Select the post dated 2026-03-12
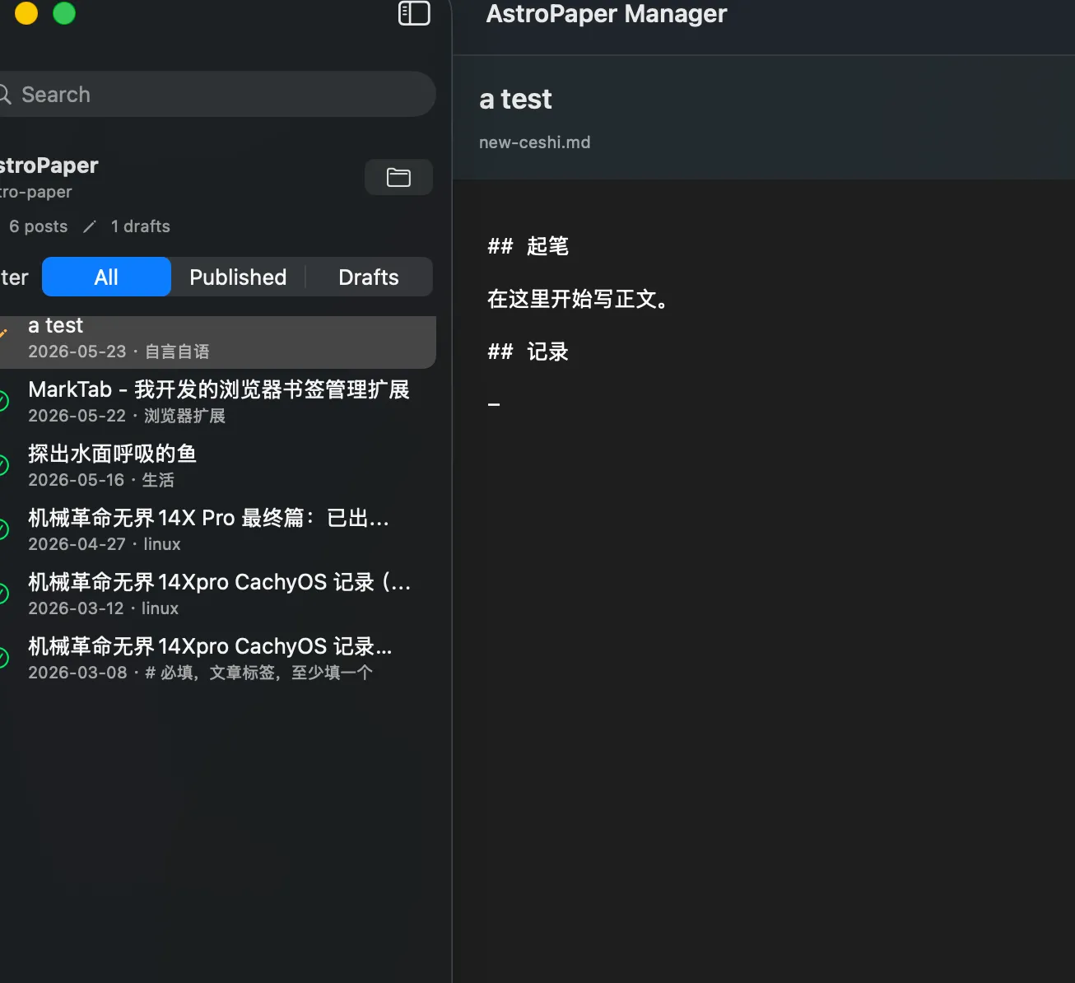This screenshot has width=1075, height=983. pyautogui.click(x=216, y=594)
